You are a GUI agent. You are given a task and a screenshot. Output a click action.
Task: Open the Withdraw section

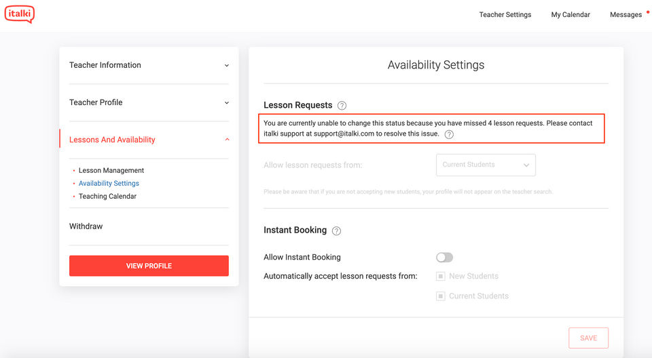86,226
